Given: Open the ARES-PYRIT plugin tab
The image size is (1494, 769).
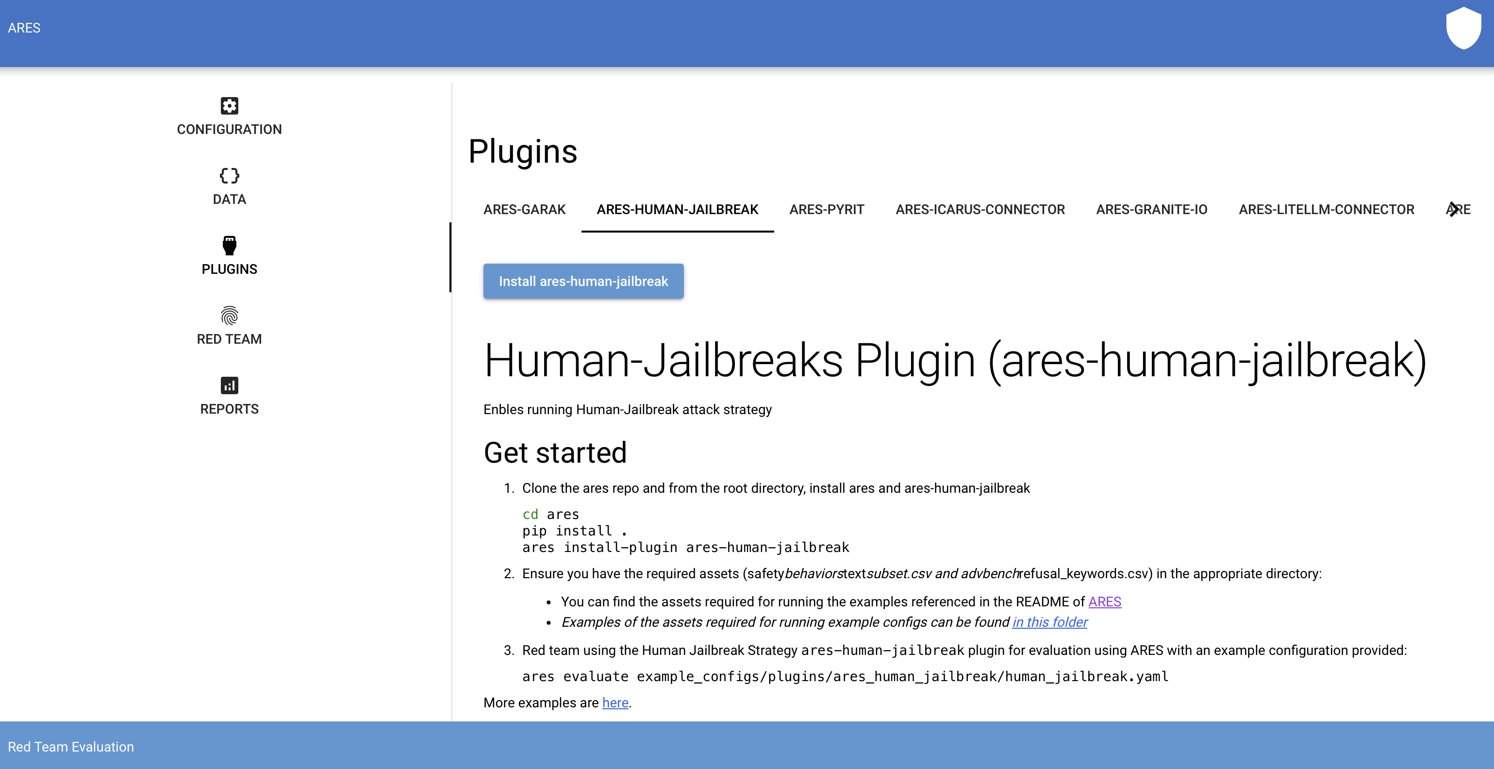Looking at the screenshot, I should click(x=827, y=209).
